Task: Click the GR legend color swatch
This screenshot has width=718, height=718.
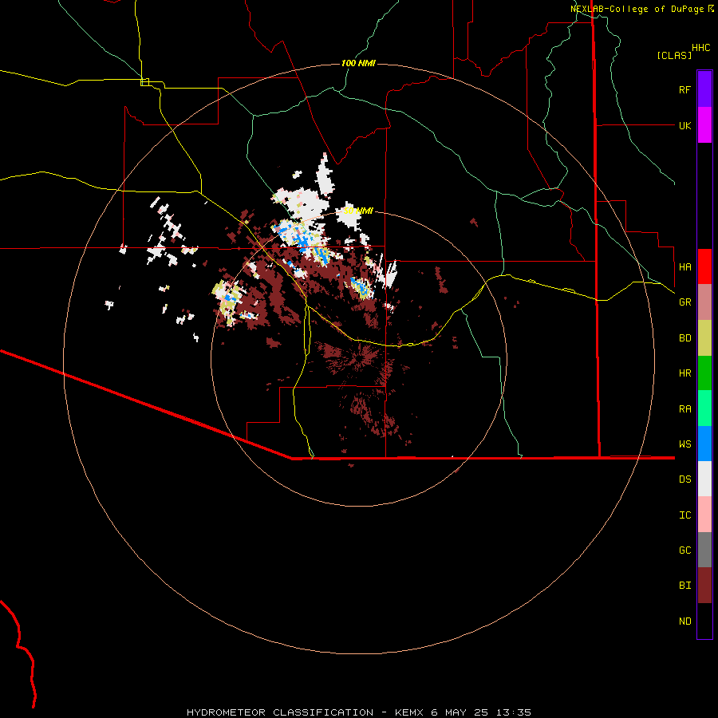Action: click(x=704, y=302)
